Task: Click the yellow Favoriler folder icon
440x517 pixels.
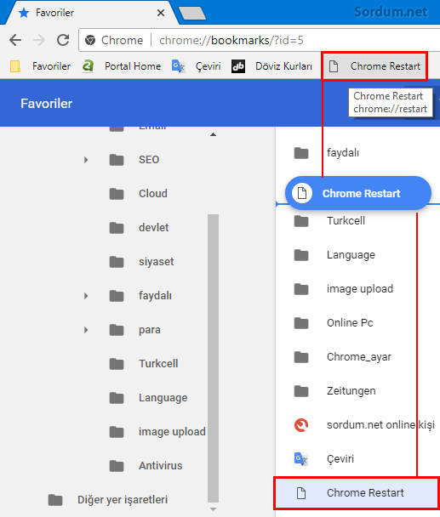Action: (15, 66)
